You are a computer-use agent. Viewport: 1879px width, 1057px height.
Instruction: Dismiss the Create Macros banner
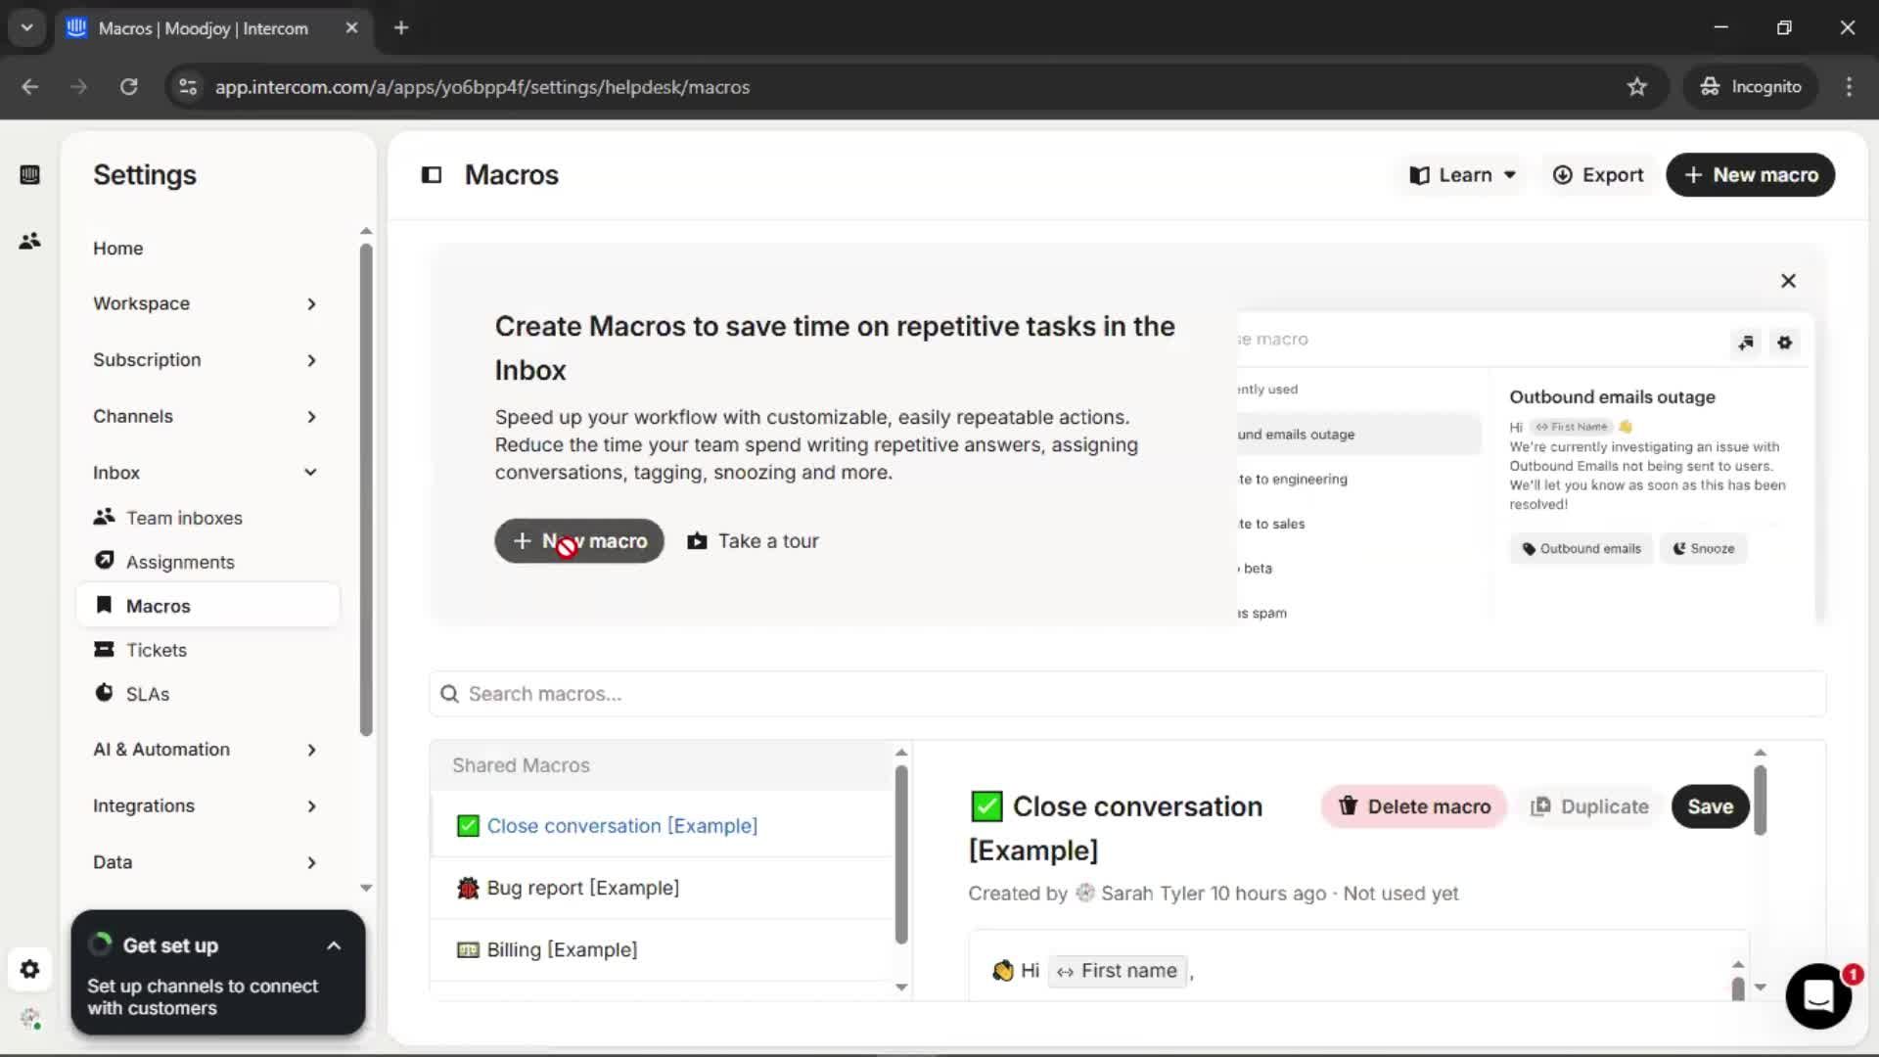tap(1788, 281)
